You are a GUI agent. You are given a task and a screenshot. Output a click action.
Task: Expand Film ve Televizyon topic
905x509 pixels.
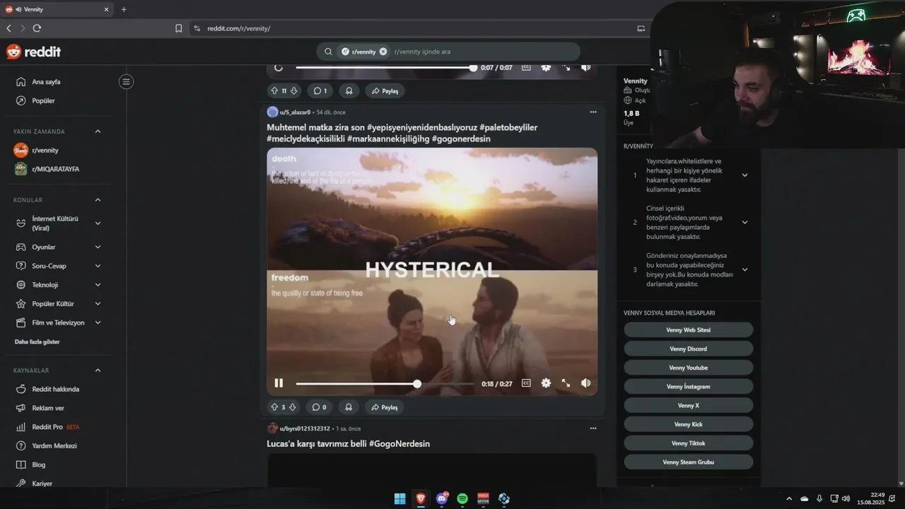click(98, 323)
